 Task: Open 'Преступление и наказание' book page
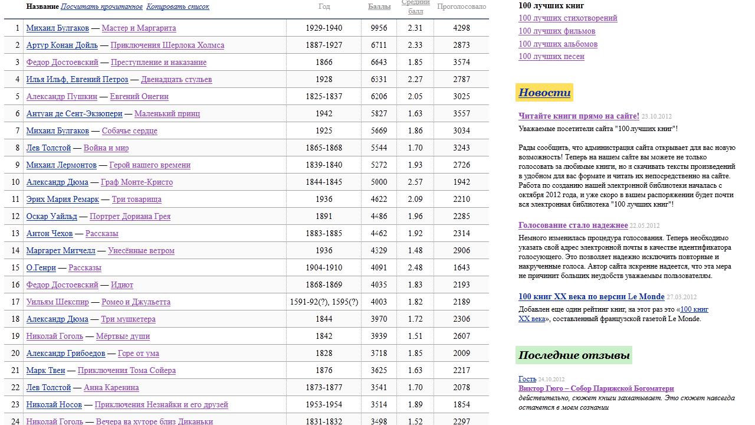[x=158, y=62]
